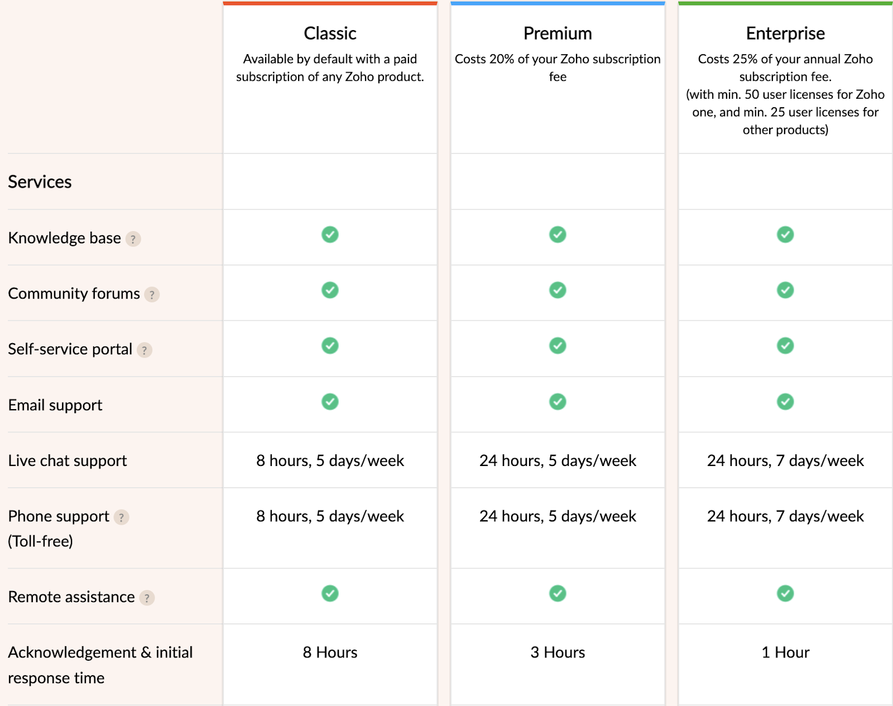Click the help icon beside Knowledge base
893x706 pixels.
133,239
